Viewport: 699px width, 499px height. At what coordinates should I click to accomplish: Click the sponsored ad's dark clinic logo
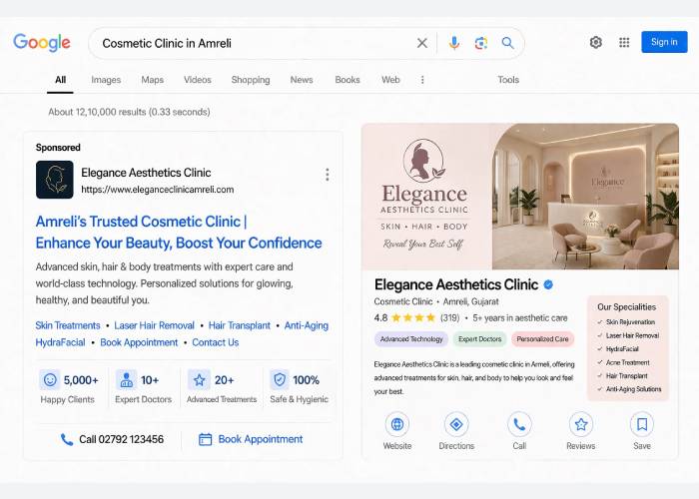point(55,180)
